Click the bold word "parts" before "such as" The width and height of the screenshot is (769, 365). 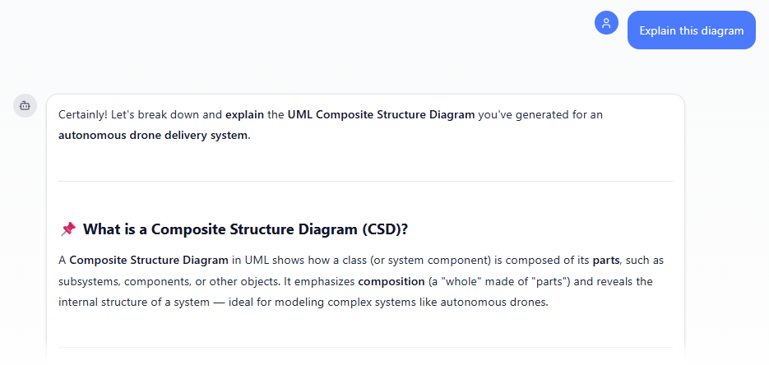pyautogui.click(x=606, y=261)
